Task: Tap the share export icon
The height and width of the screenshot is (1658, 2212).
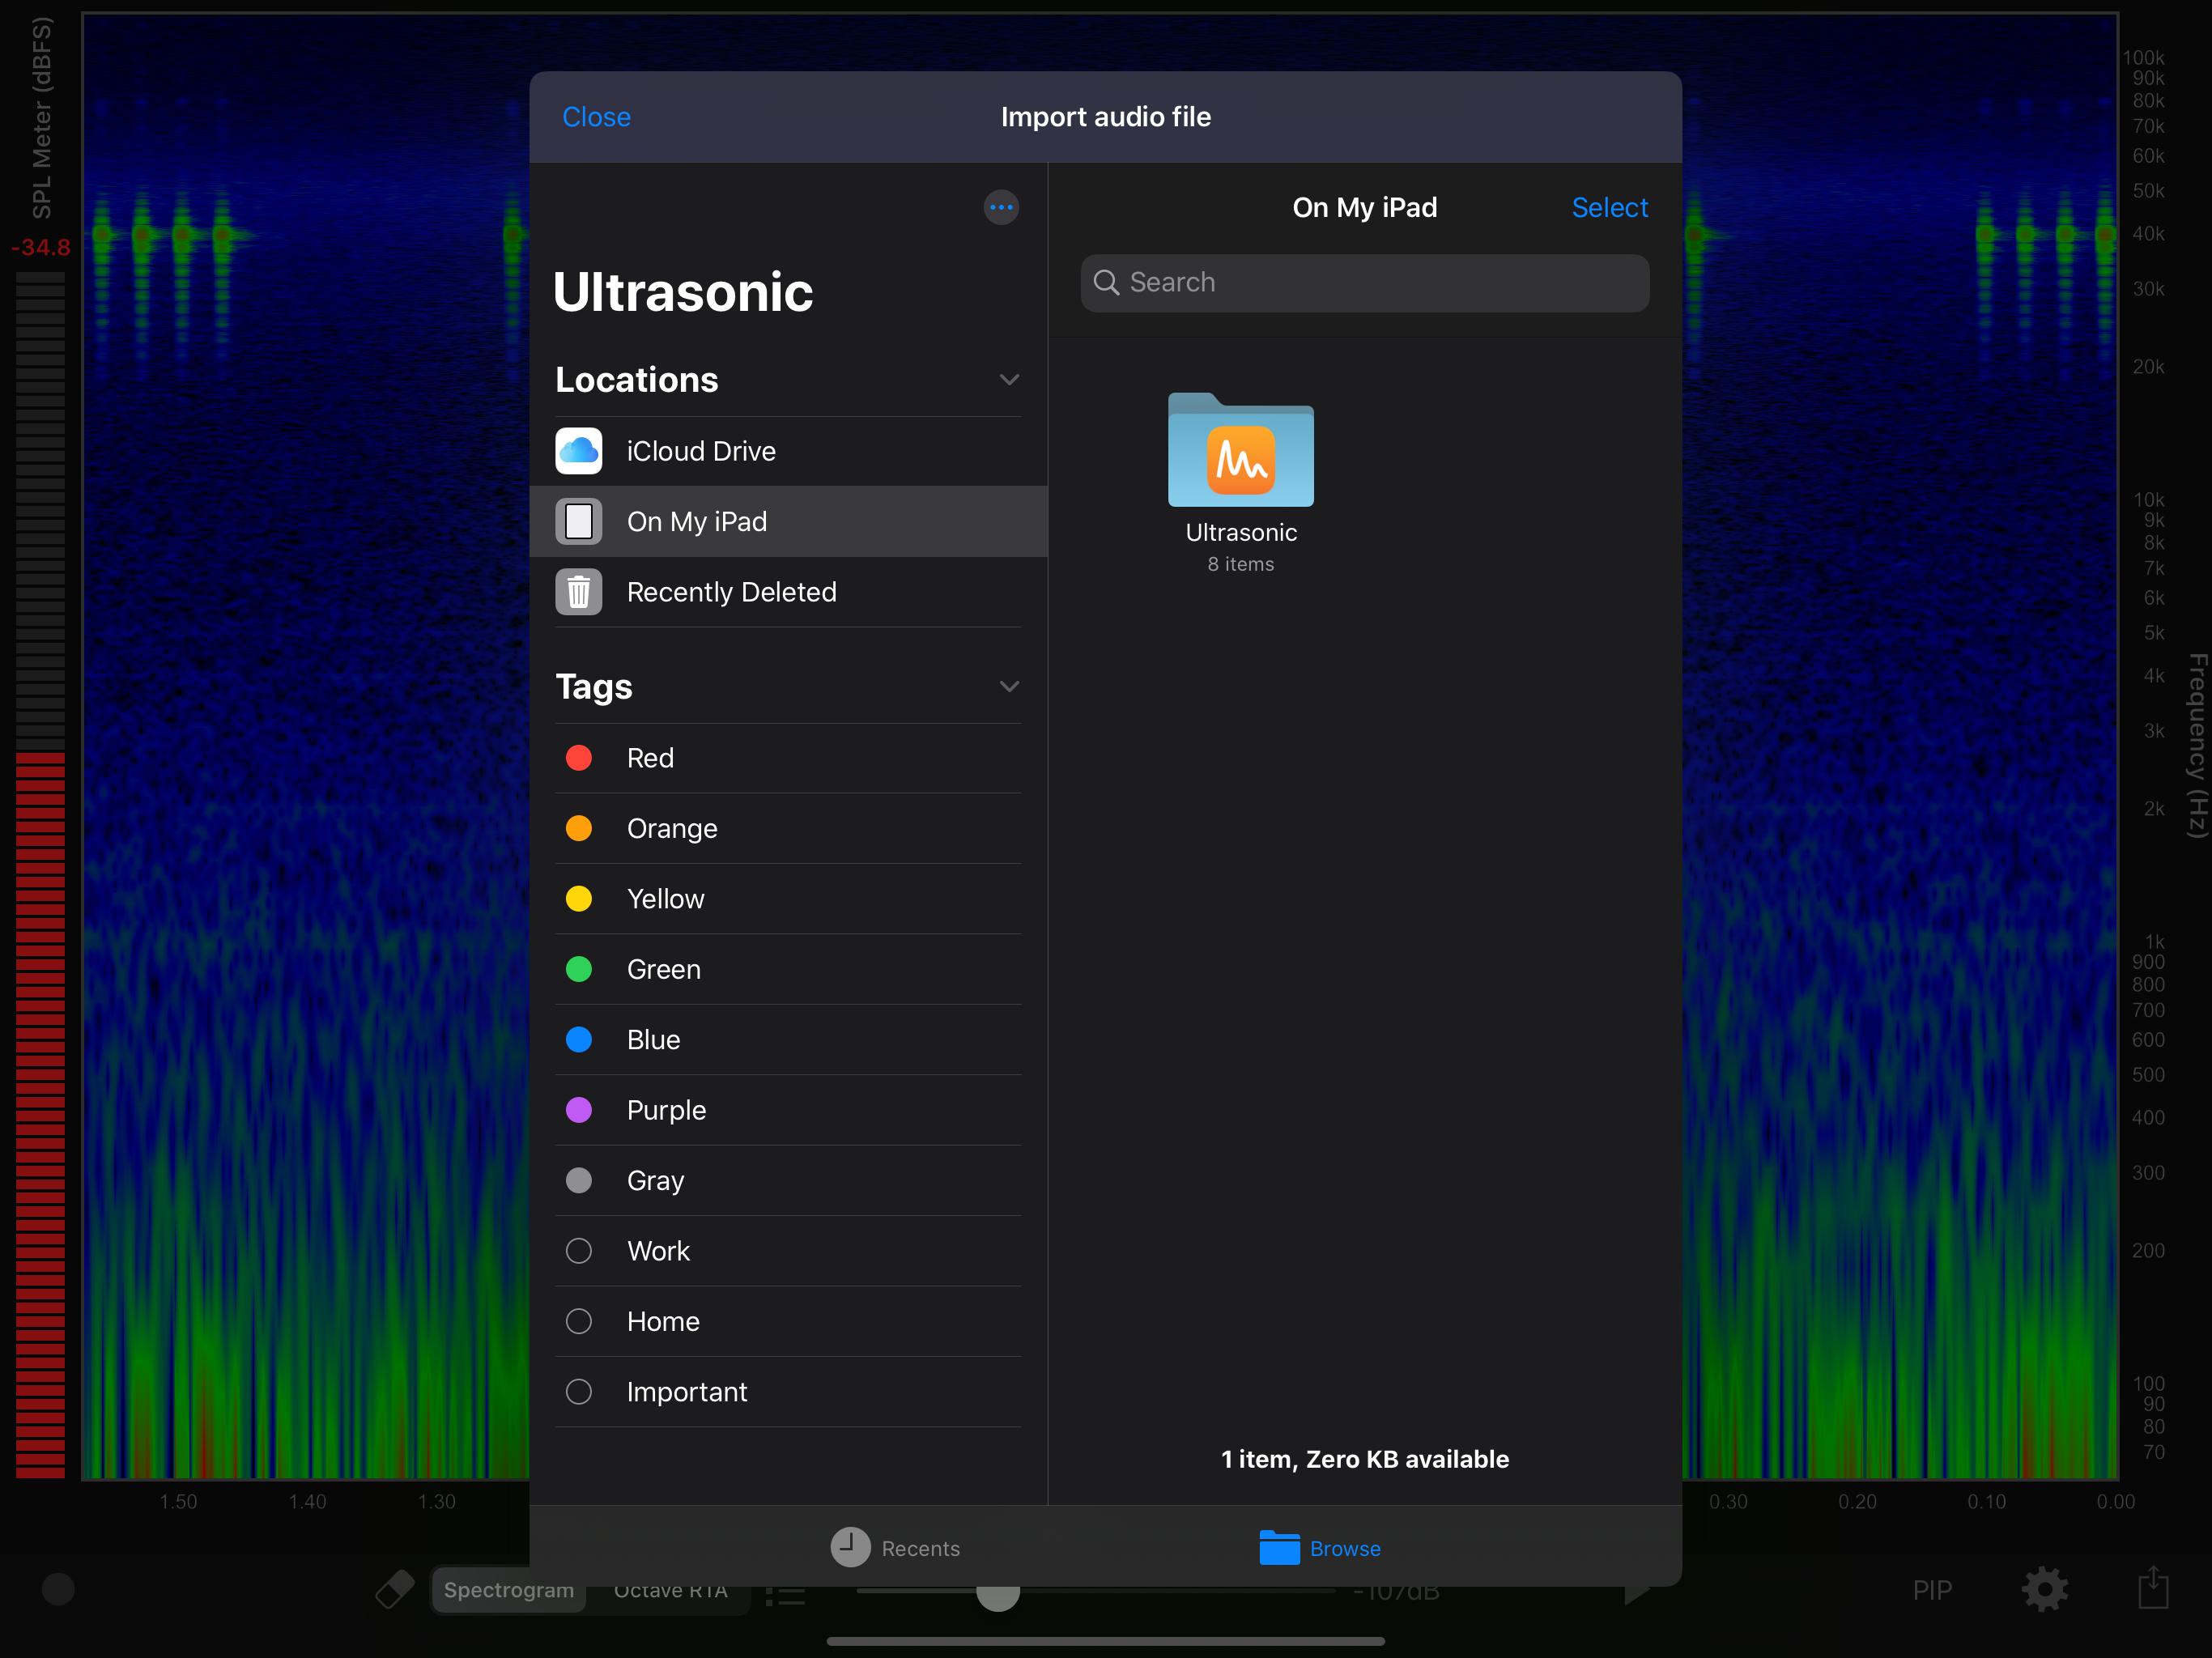Action: pos(2153,1588)
